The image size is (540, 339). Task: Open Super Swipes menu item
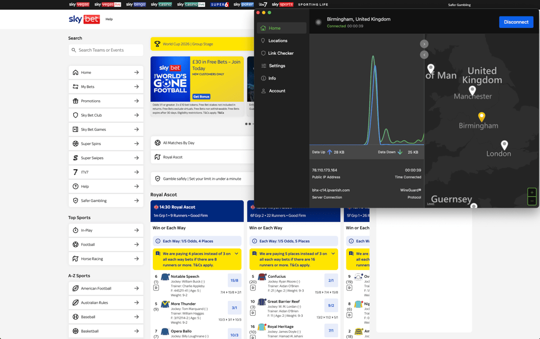[105, 158]
